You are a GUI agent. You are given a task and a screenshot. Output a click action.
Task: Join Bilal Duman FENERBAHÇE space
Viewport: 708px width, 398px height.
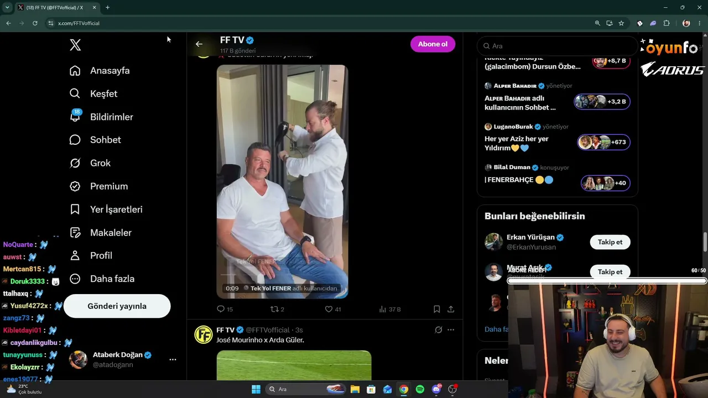pyautogui.click(x=605, y=183)
